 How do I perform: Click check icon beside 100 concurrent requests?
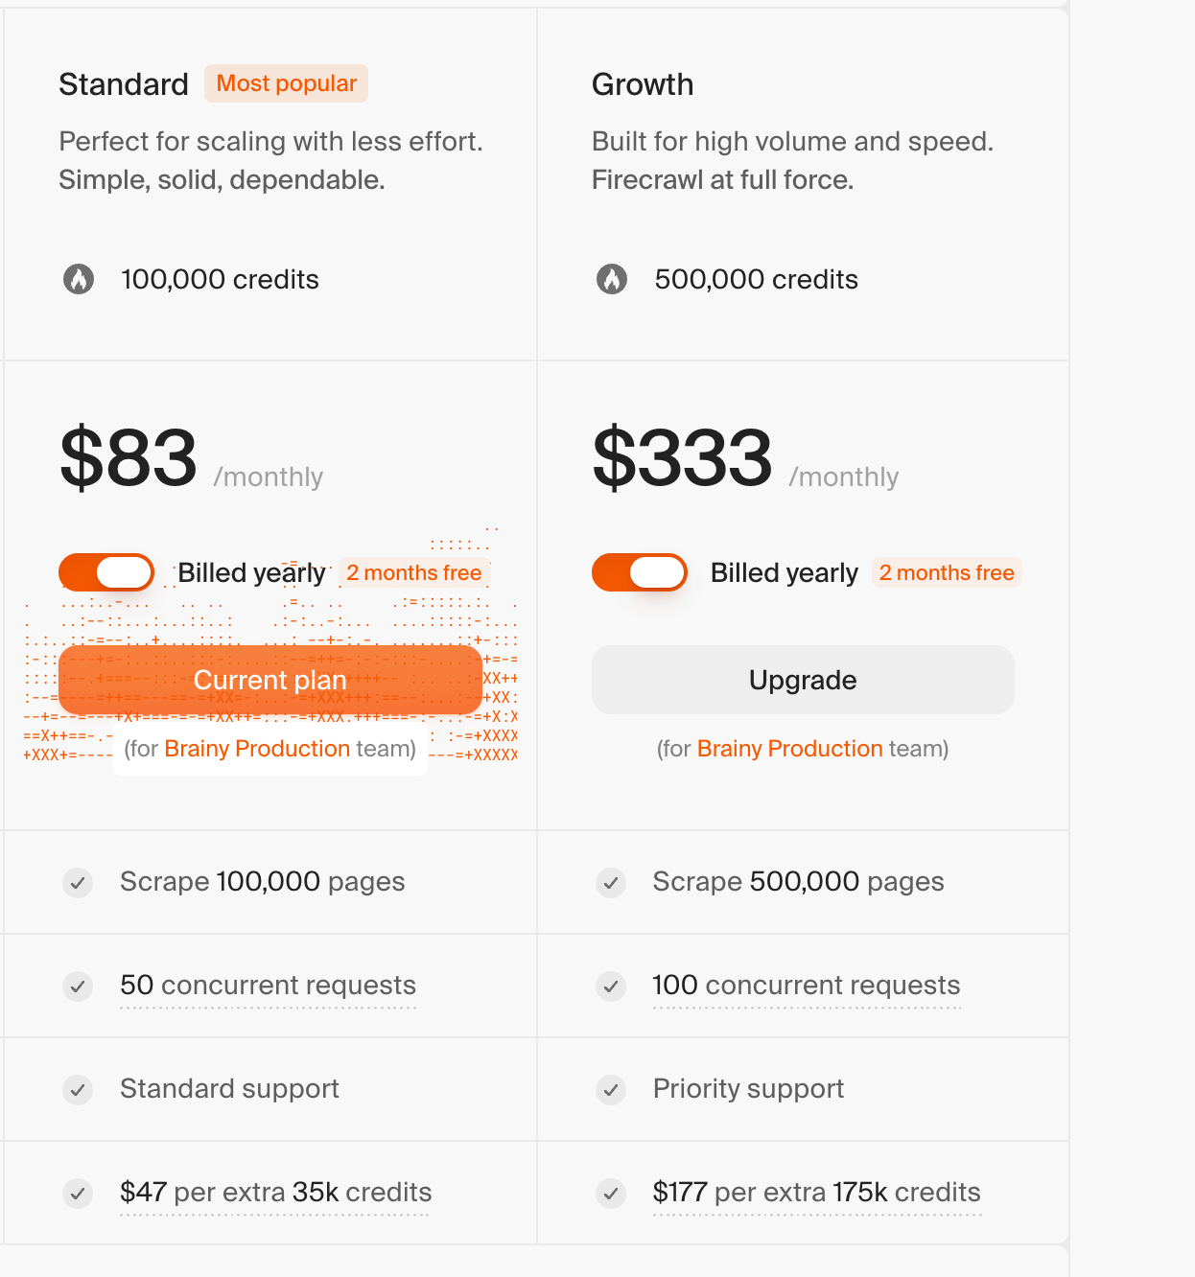tap(611, 986)
